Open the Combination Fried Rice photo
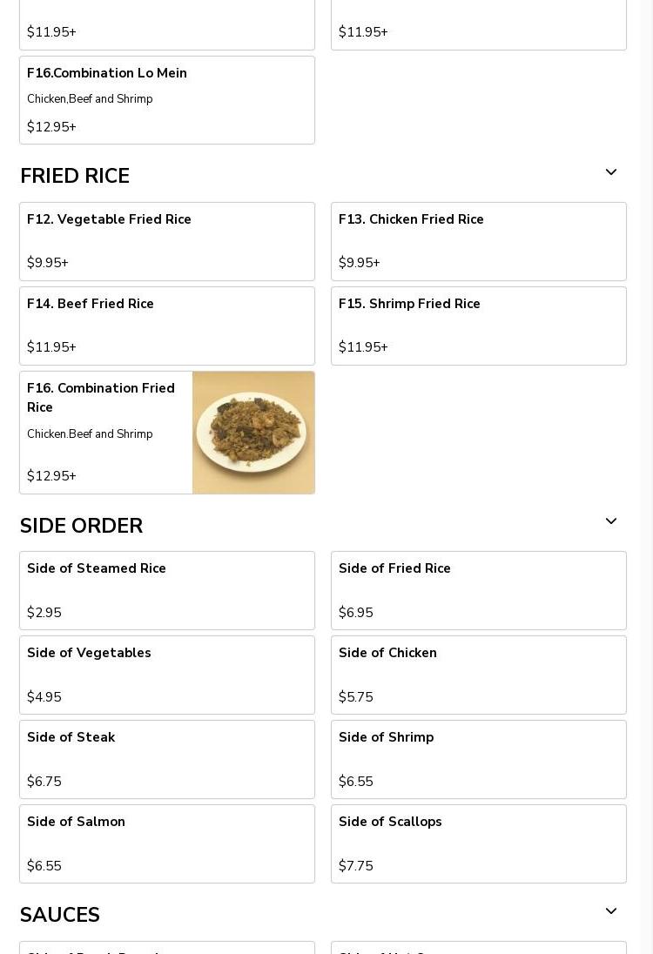 pos(253,433)
